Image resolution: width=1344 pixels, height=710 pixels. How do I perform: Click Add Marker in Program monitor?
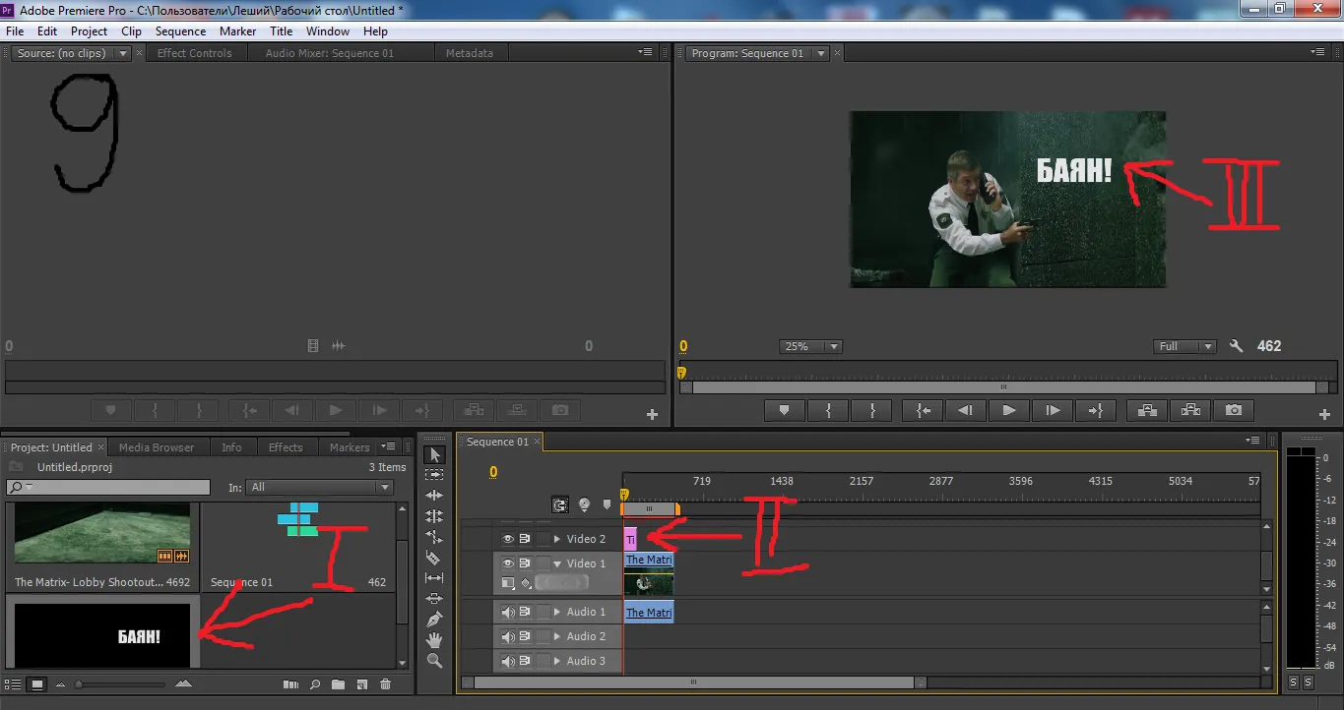tap(785, 411)
